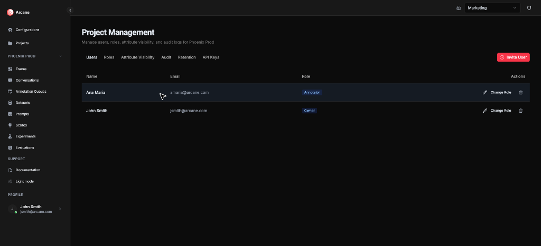Click John Smith avatar in profile
The height and width of the screenshot is (246, 541).
[x=13, y=209]
